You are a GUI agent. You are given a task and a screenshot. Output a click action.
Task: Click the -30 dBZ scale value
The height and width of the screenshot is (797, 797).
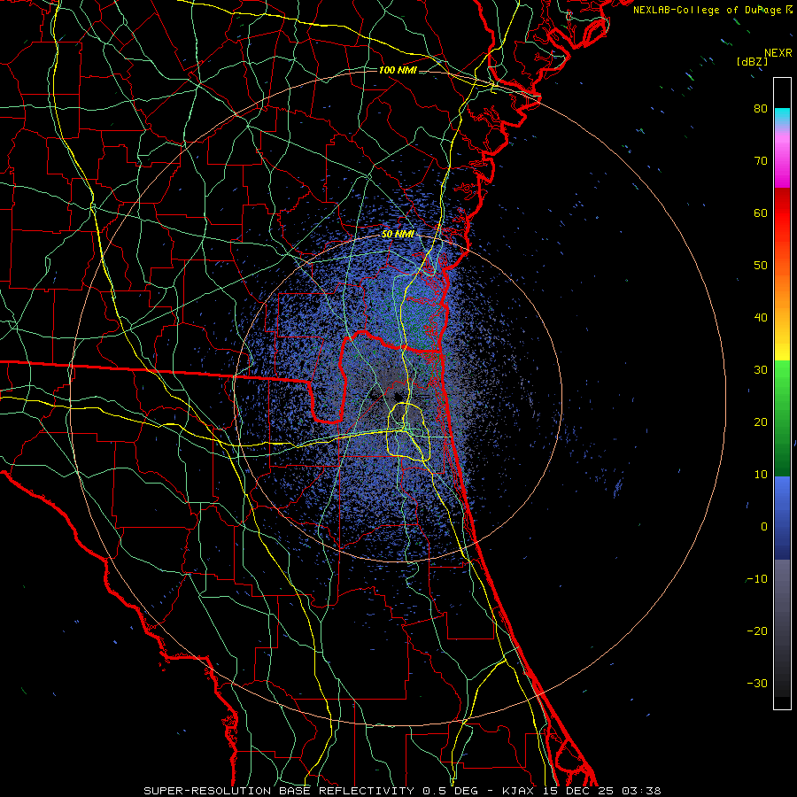(757, 683)
